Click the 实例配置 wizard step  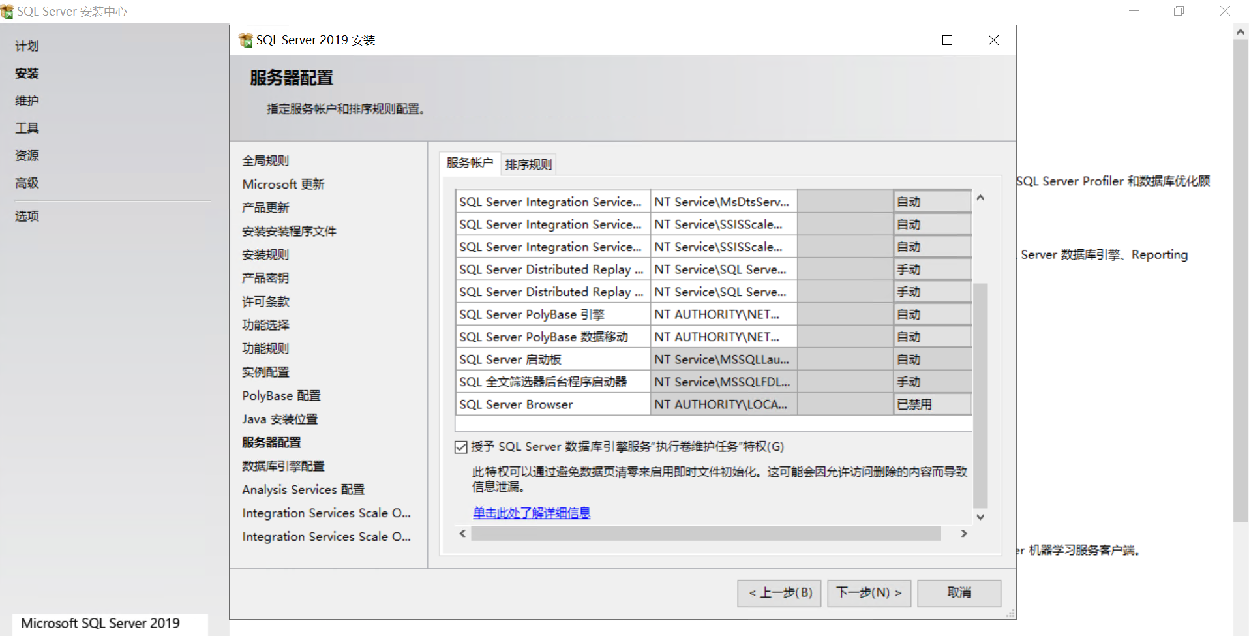(265, 372)
